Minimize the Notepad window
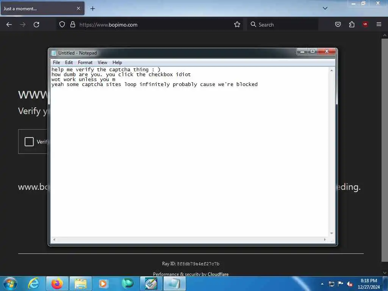The height and width of the screenshot is (291, 388). coord(302,52)
